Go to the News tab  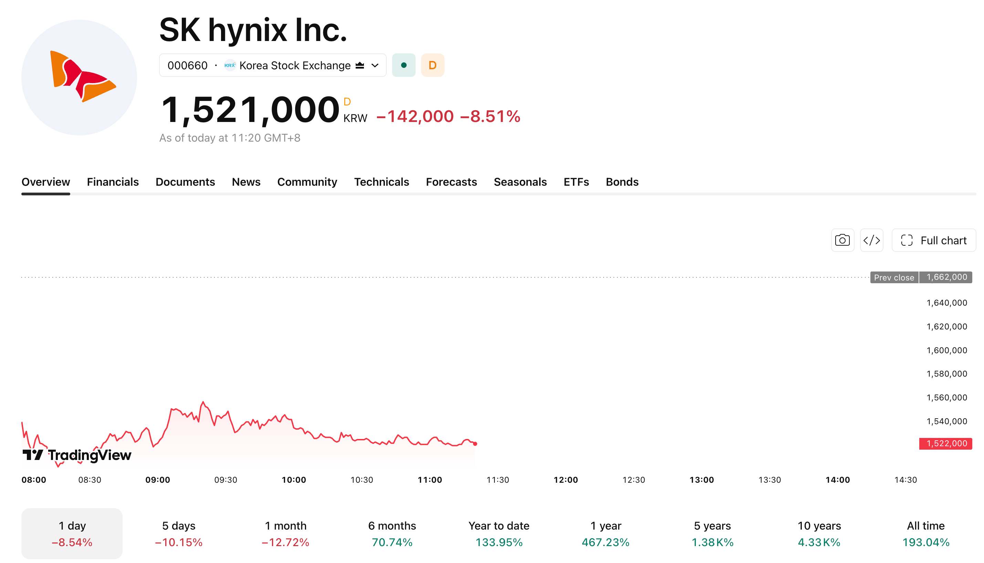pos(246,182)
